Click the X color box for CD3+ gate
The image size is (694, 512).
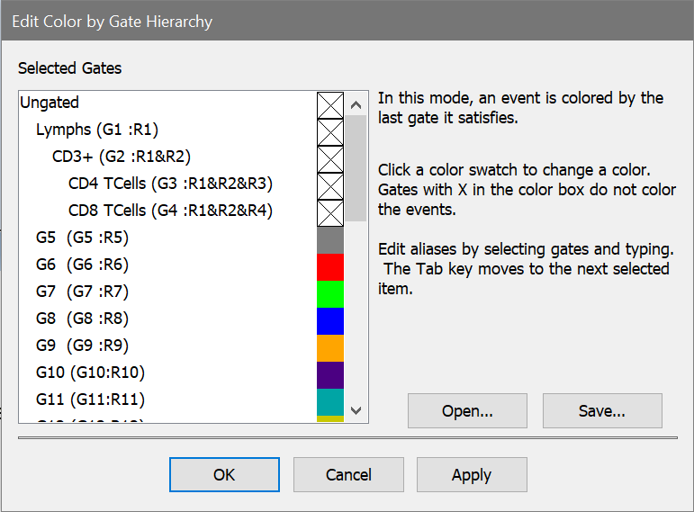[330, 159]
